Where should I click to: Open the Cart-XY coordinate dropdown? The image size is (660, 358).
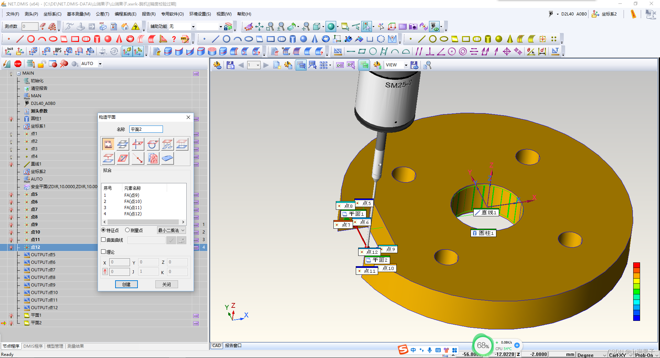pyautogui.click(x=631, y=355)
